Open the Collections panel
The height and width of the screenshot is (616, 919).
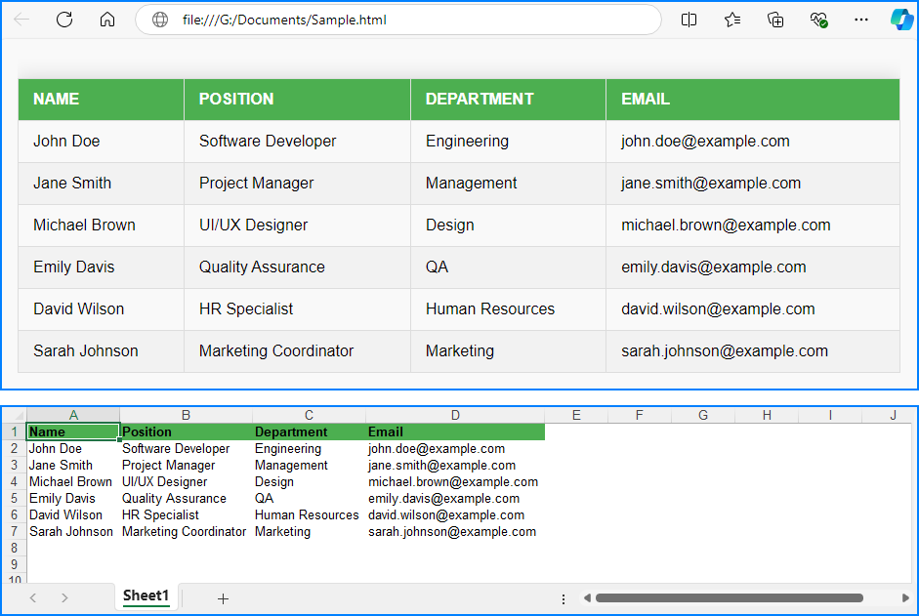tap(774, 19)
